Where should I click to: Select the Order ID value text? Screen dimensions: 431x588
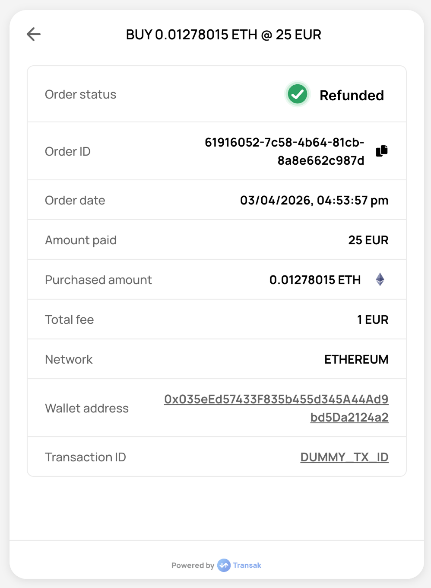[284, 151]
